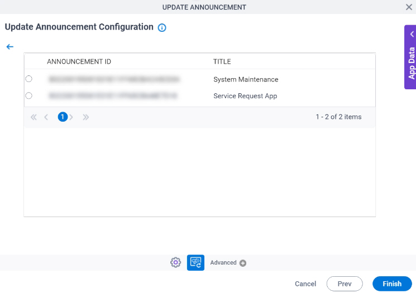Expand the App Data side panel

410,57
